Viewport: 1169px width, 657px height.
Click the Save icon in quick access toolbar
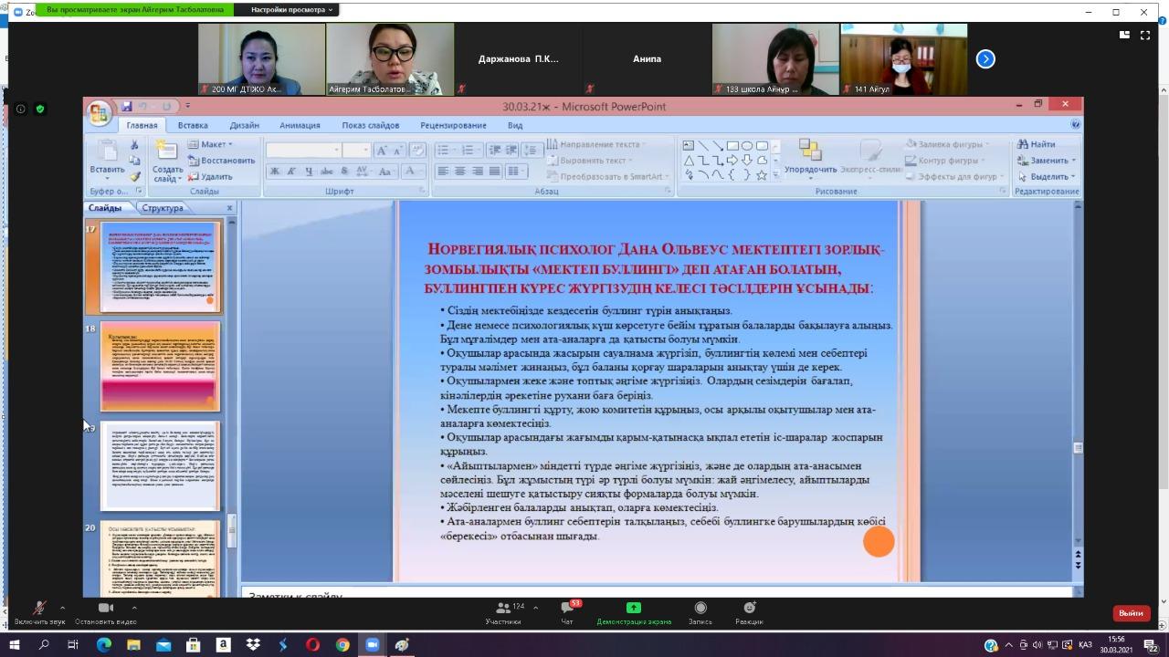[x=127, y=107]
